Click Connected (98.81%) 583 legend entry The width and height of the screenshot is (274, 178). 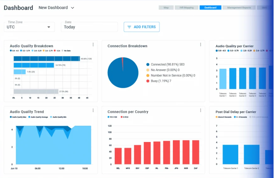[165, 65]
